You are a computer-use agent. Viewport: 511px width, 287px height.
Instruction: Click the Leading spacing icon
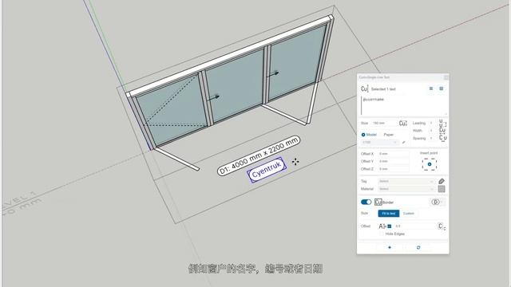click(x=443, y=124)
